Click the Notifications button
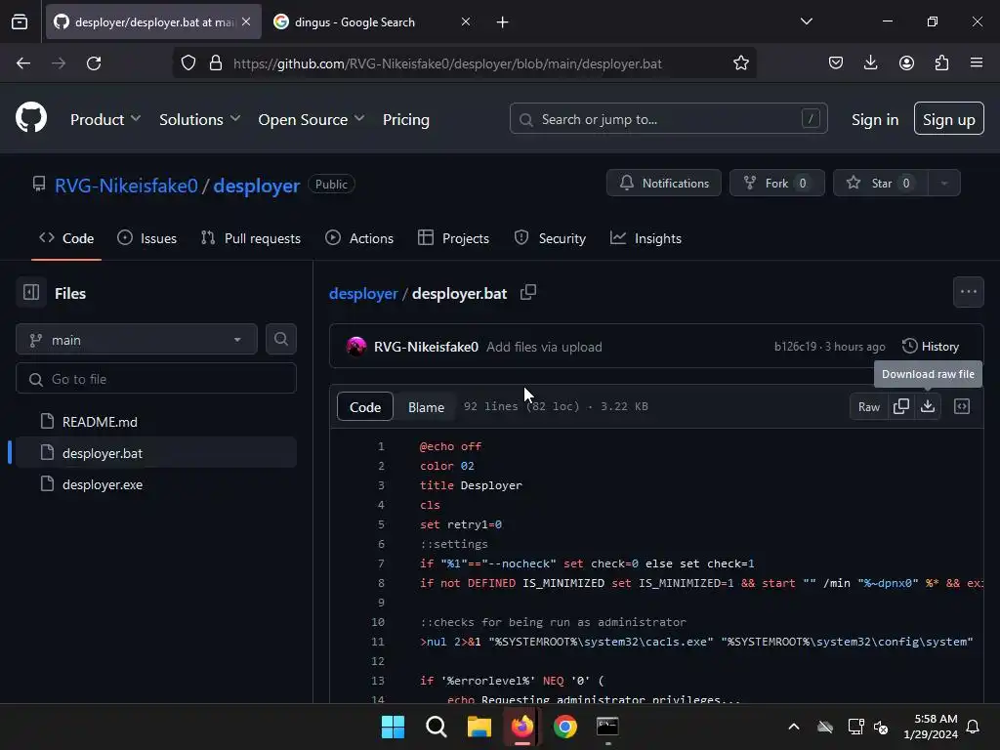 [664, 183]
